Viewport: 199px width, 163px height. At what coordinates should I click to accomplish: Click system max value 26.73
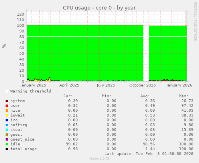coord(187,101)
